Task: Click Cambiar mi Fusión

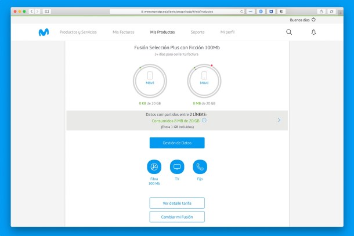Action: pos(177,217)
